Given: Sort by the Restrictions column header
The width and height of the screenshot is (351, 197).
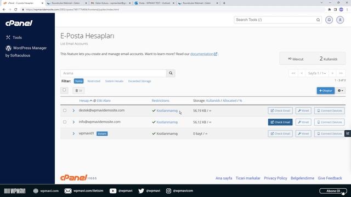Looking at the screenshot, I should click(160, 101).
